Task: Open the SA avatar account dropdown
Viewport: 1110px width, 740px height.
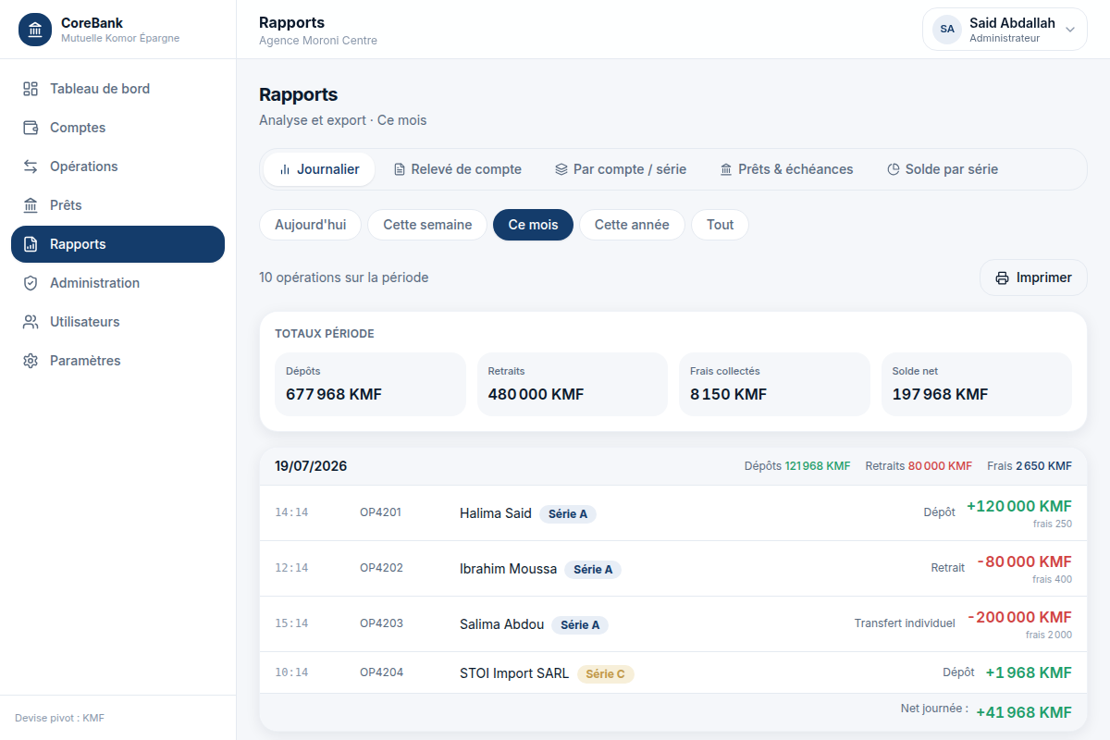Action: pyautogui.click(x=947, y=30)
